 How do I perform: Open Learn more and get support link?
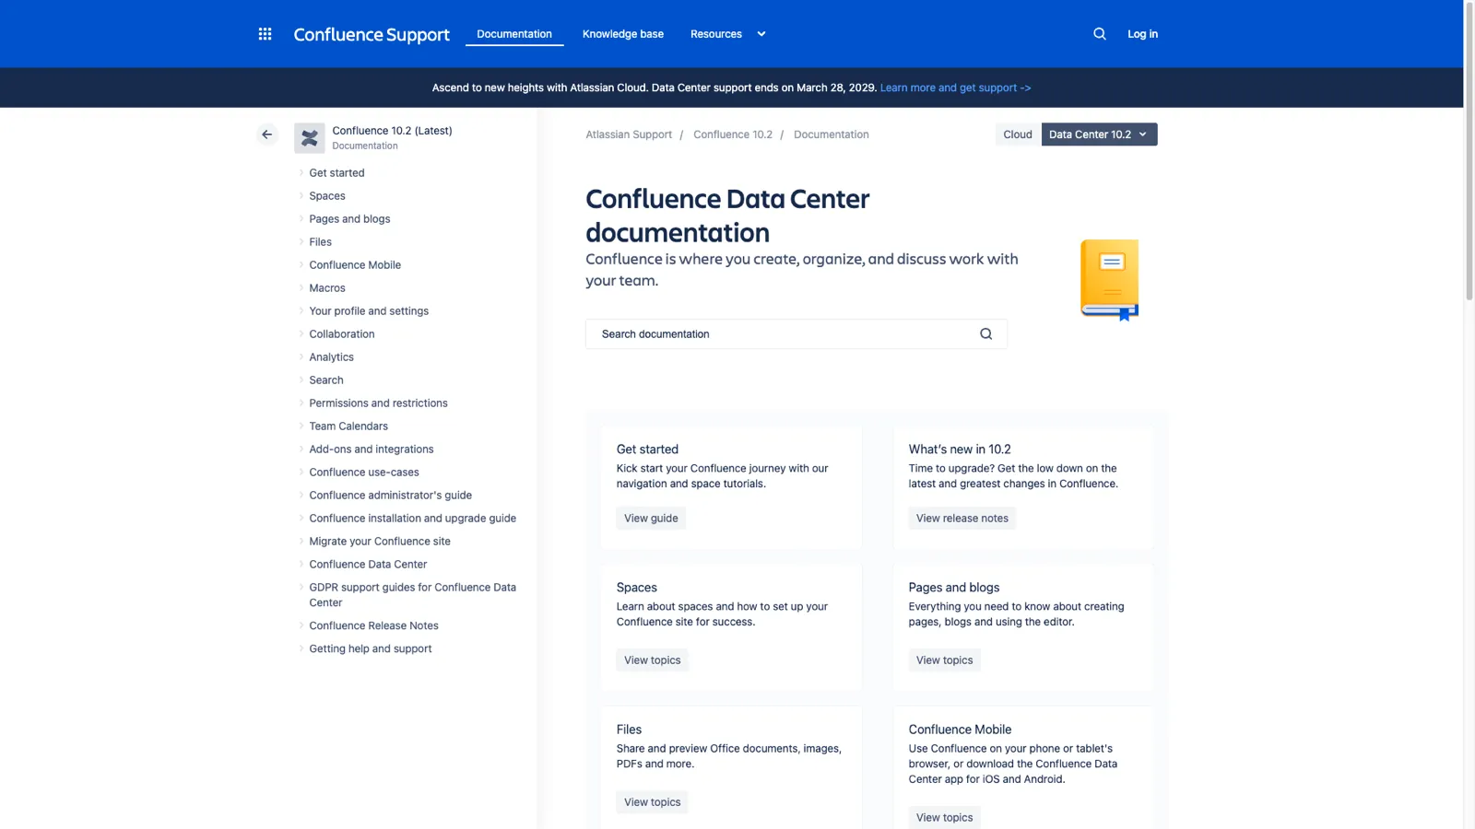point(955,88)
